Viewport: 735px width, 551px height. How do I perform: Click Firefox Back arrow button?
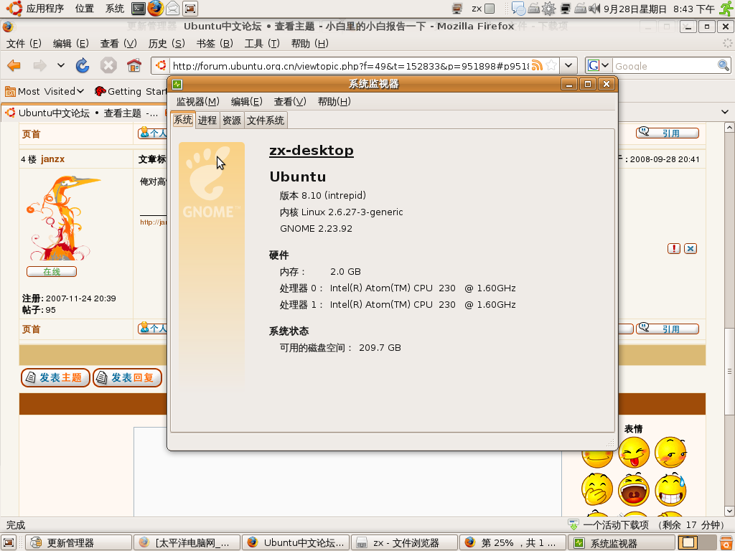[14, 65]
